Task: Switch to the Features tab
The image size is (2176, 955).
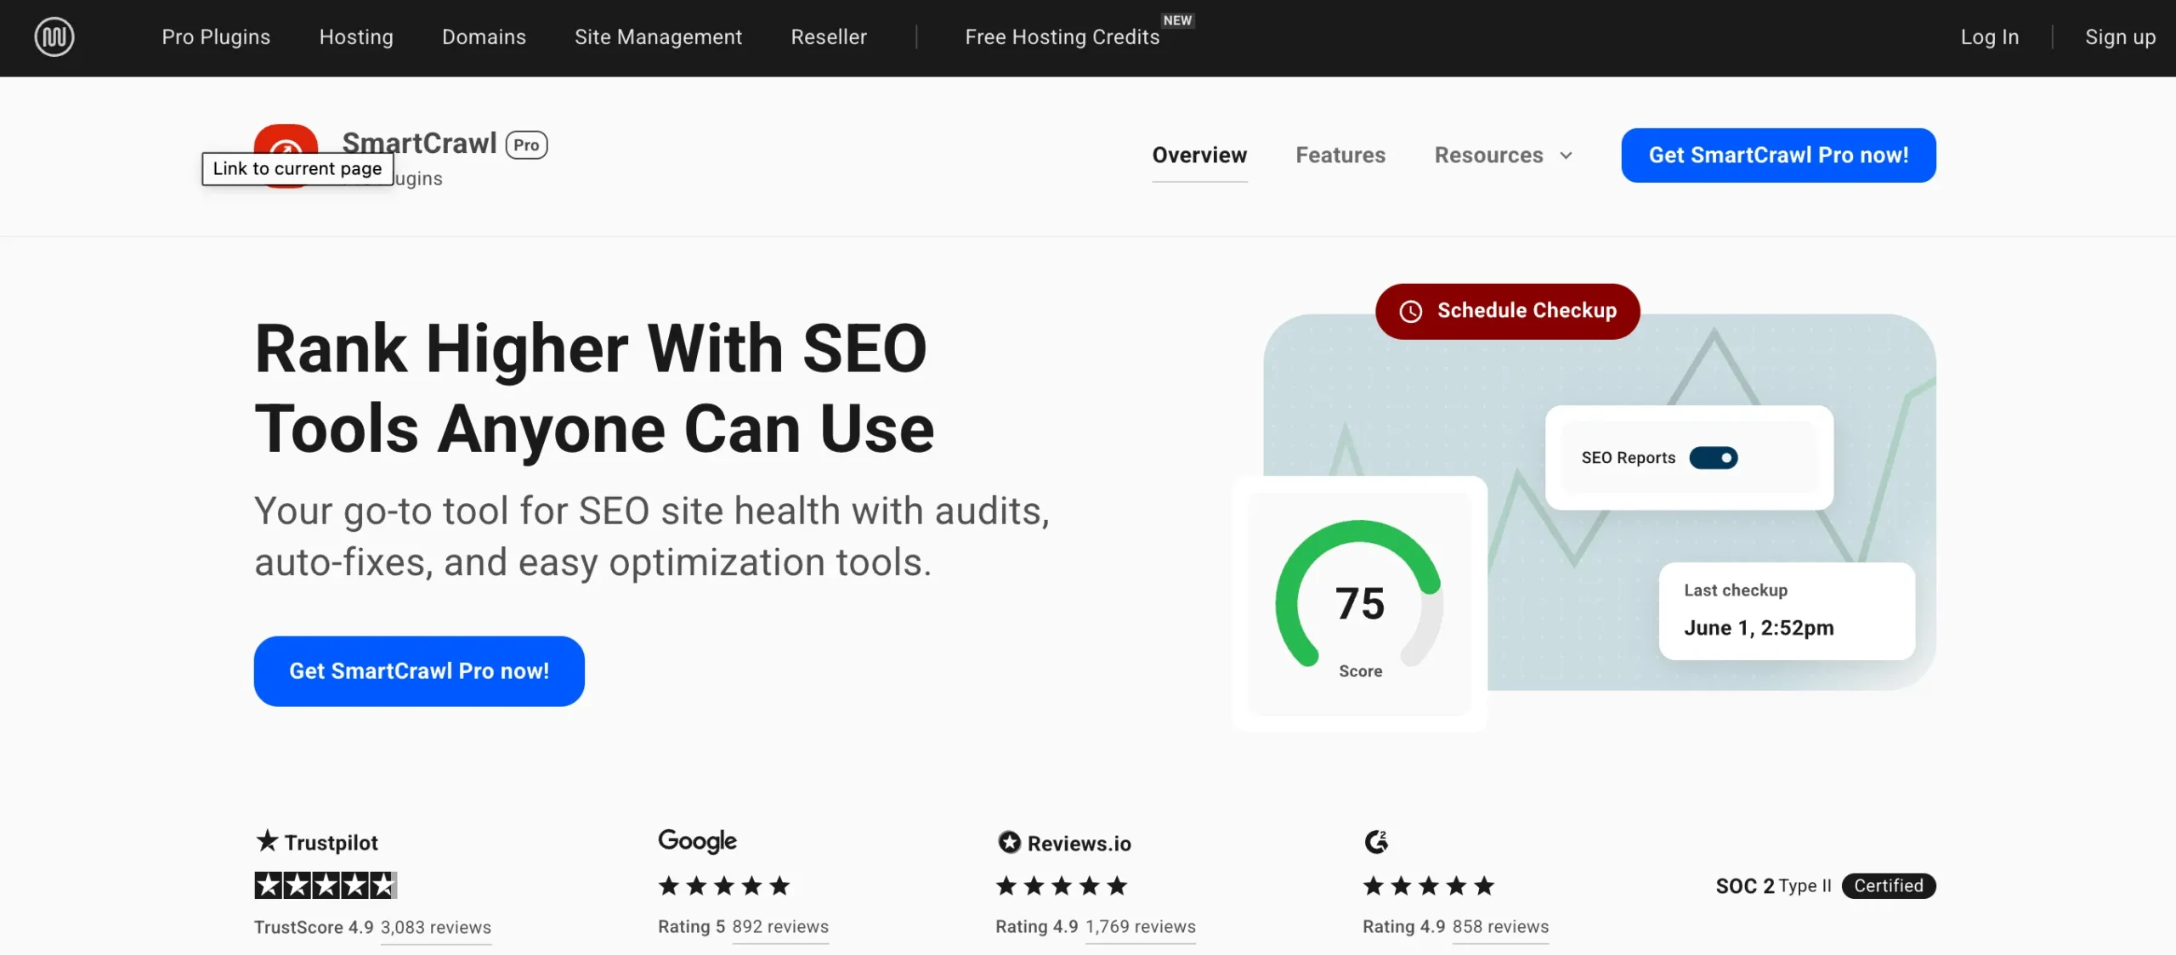Action: (1340, 155)
